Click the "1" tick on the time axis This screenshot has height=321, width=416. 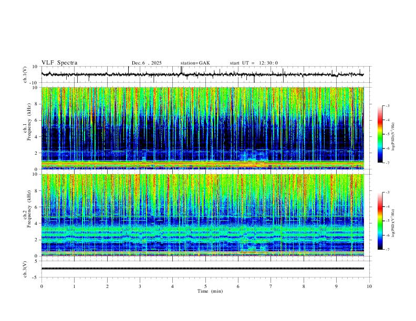pyautogui.click(x=74, y=286)
